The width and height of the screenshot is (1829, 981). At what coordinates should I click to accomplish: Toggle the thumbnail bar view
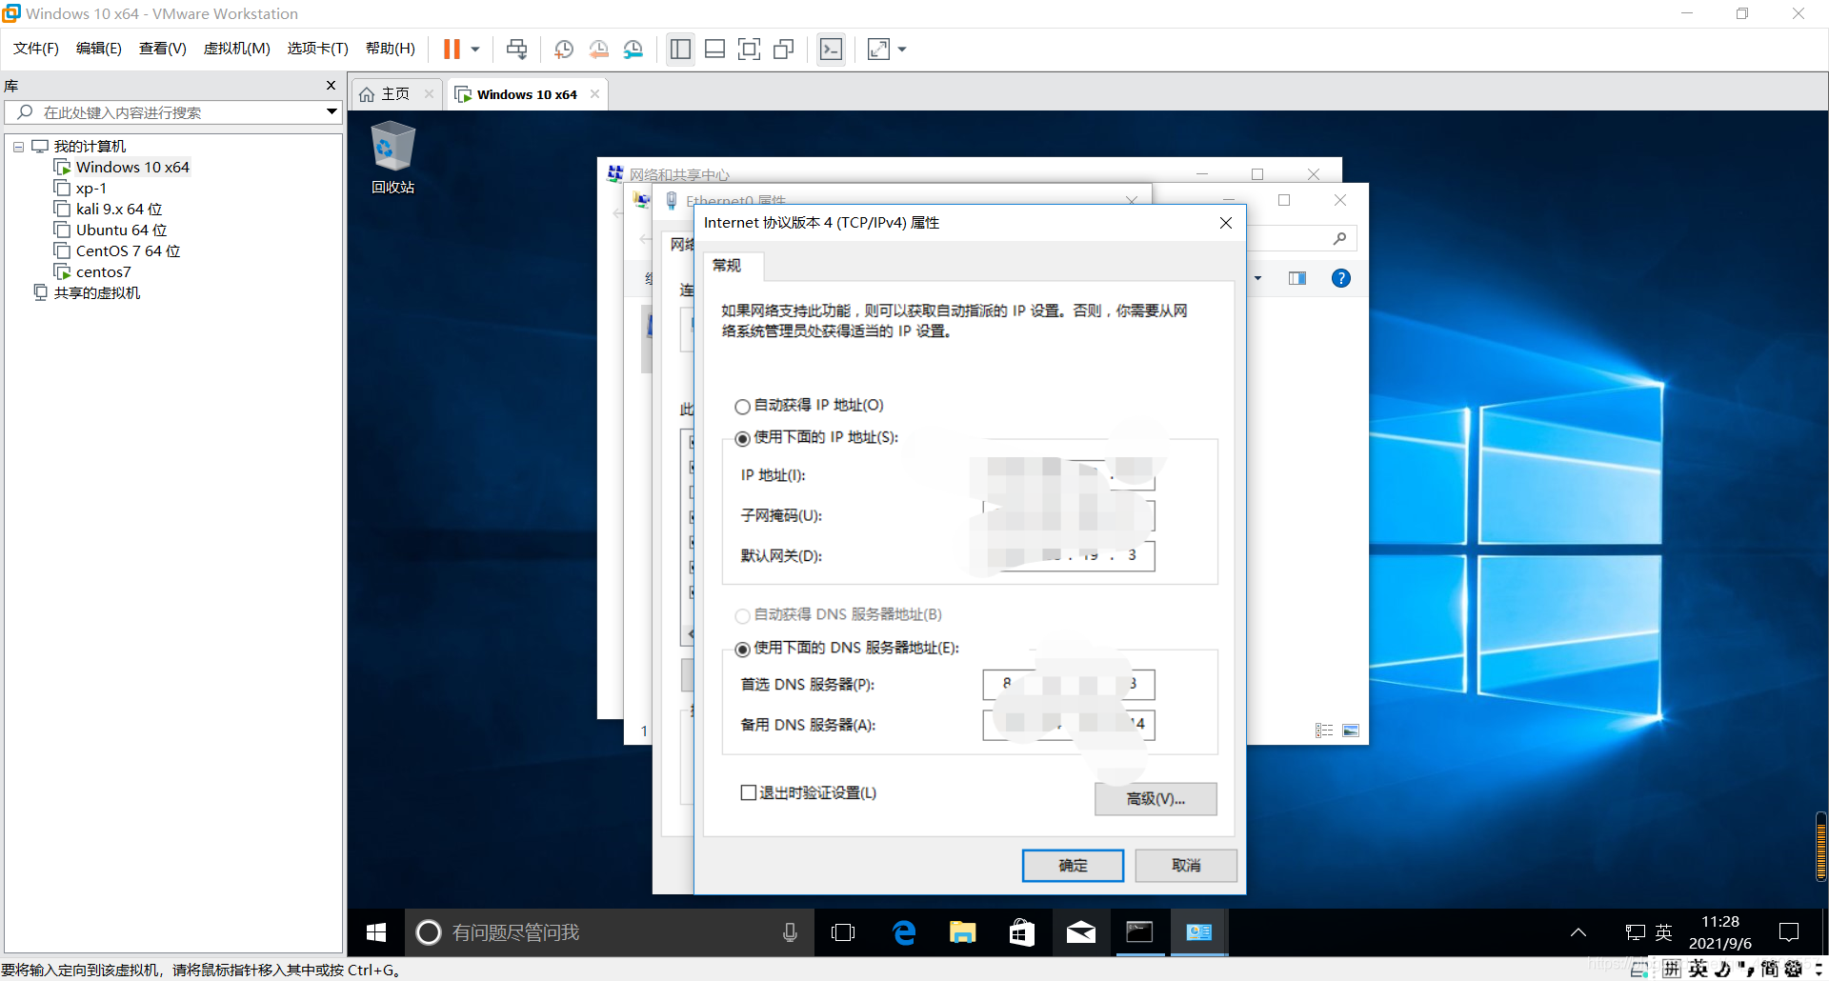714,49
